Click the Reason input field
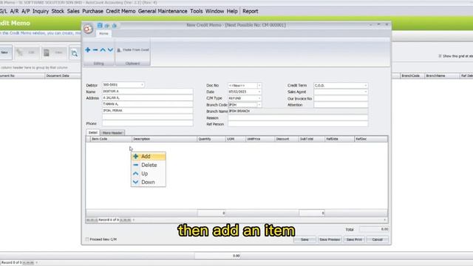This screenshot has width=473, height=266. coord(298,117)
